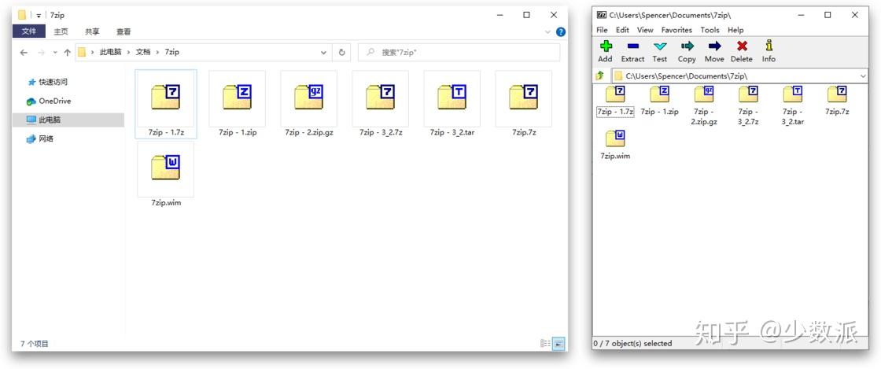Screen dimensions: 881x369
Task: Click the 7-Zip status bar selection text
Action: coord(632,343)
